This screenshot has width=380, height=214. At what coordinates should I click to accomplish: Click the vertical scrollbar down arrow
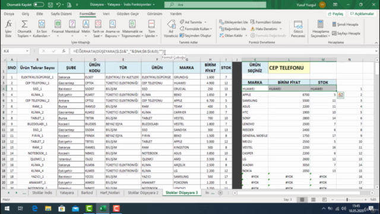point(377,187)
